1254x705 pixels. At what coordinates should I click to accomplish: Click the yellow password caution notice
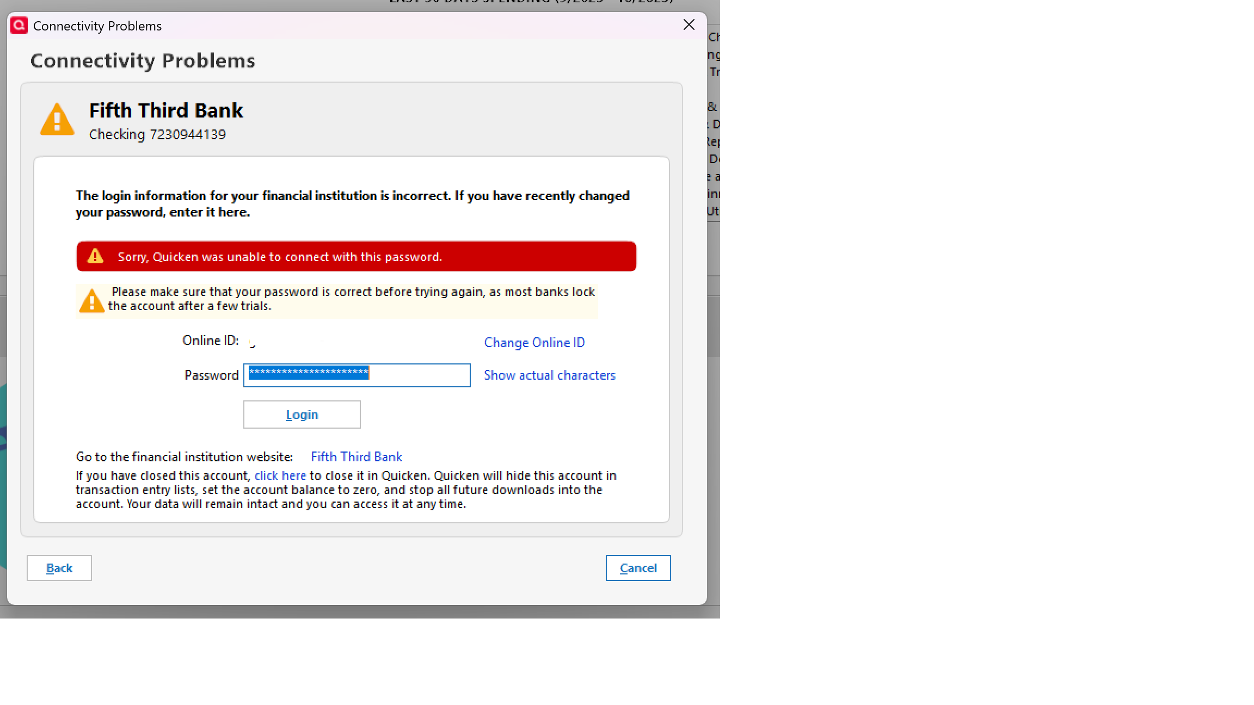(x=351, y=299)
